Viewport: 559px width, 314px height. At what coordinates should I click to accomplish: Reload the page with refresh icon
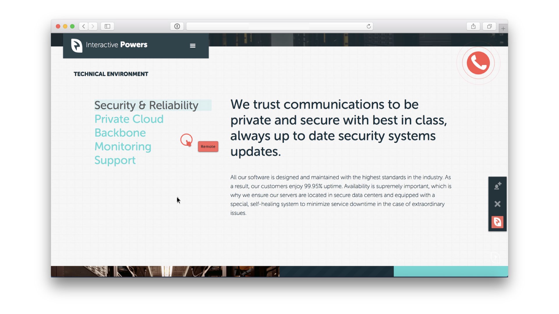[x=369, y=26]
